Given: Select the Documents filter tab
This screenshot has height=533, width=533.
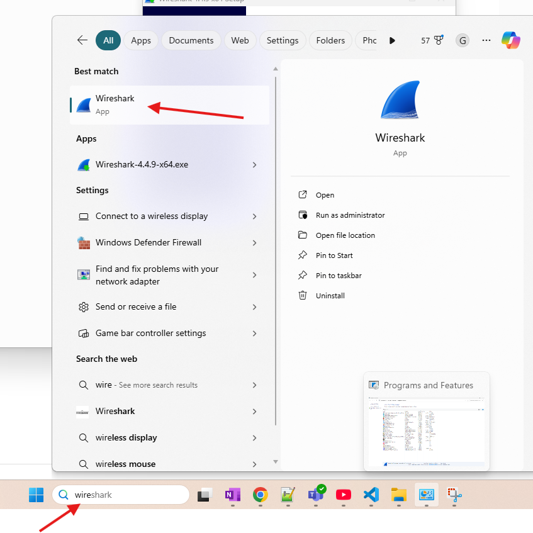Looking at the screenshot, I should pyautogui.click(x=191, y=40).
